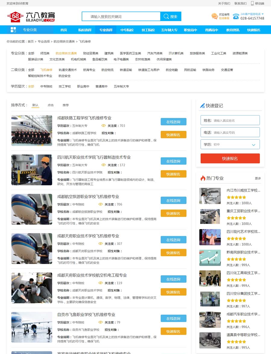The height and width of the screenshot is (354, 271).
Task: Click 更多 link in hot majors
Action: [258, 179]
